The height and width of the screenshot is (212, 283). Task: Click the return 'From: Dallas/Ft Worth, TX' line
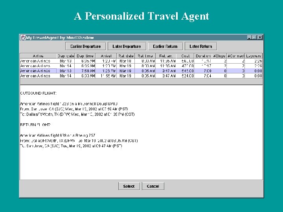[79, 141]
